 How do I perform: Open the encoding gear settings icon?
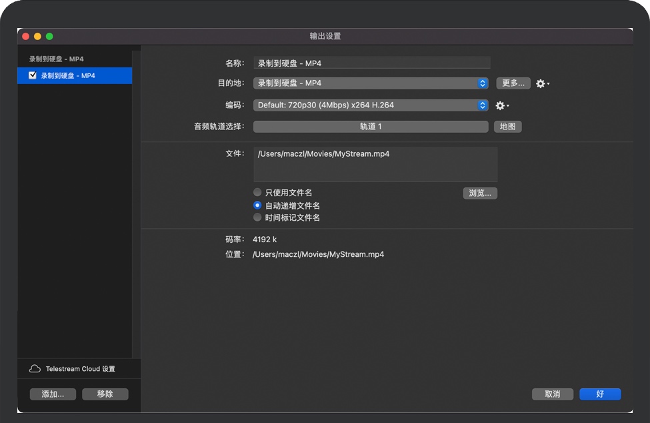point(501,105)
